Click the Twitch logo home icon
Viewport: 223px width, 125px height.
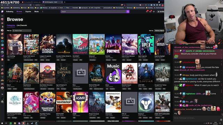tap(2, 11)
